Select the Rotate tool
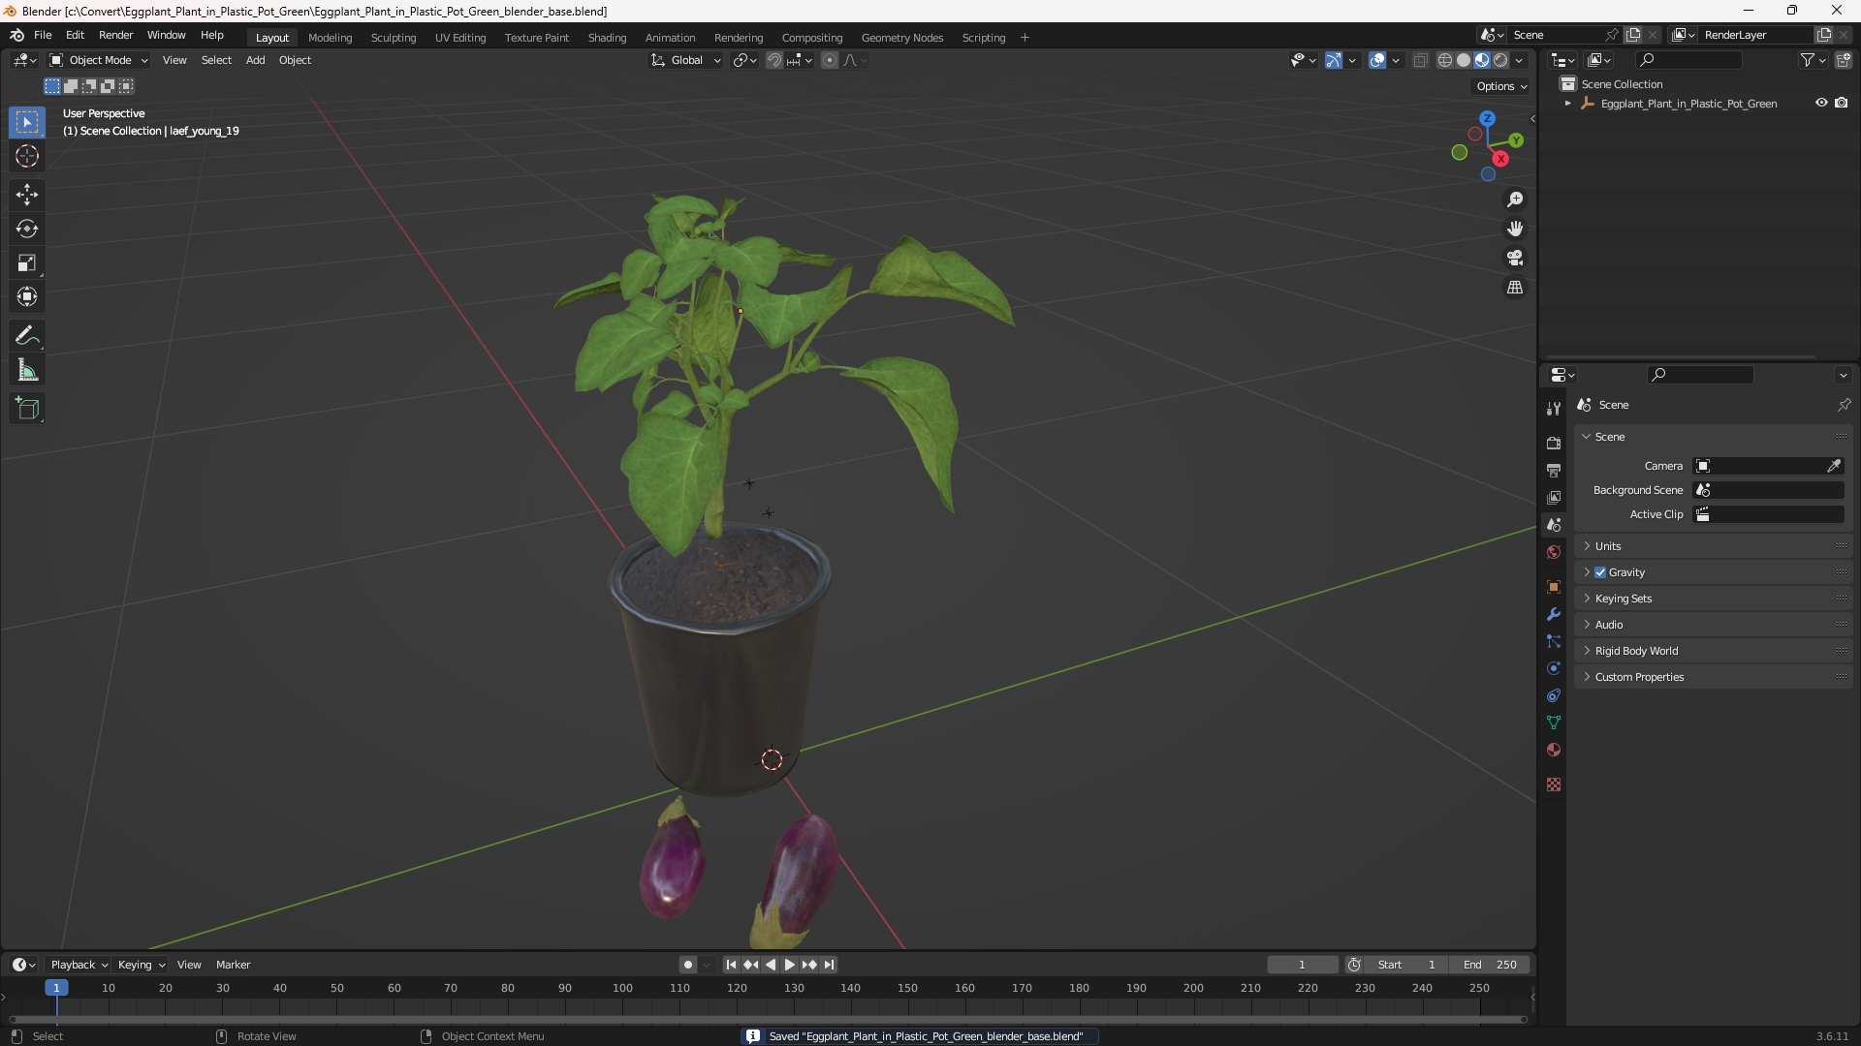This screenshot has height=1046, width=1861. pos(27,229)
